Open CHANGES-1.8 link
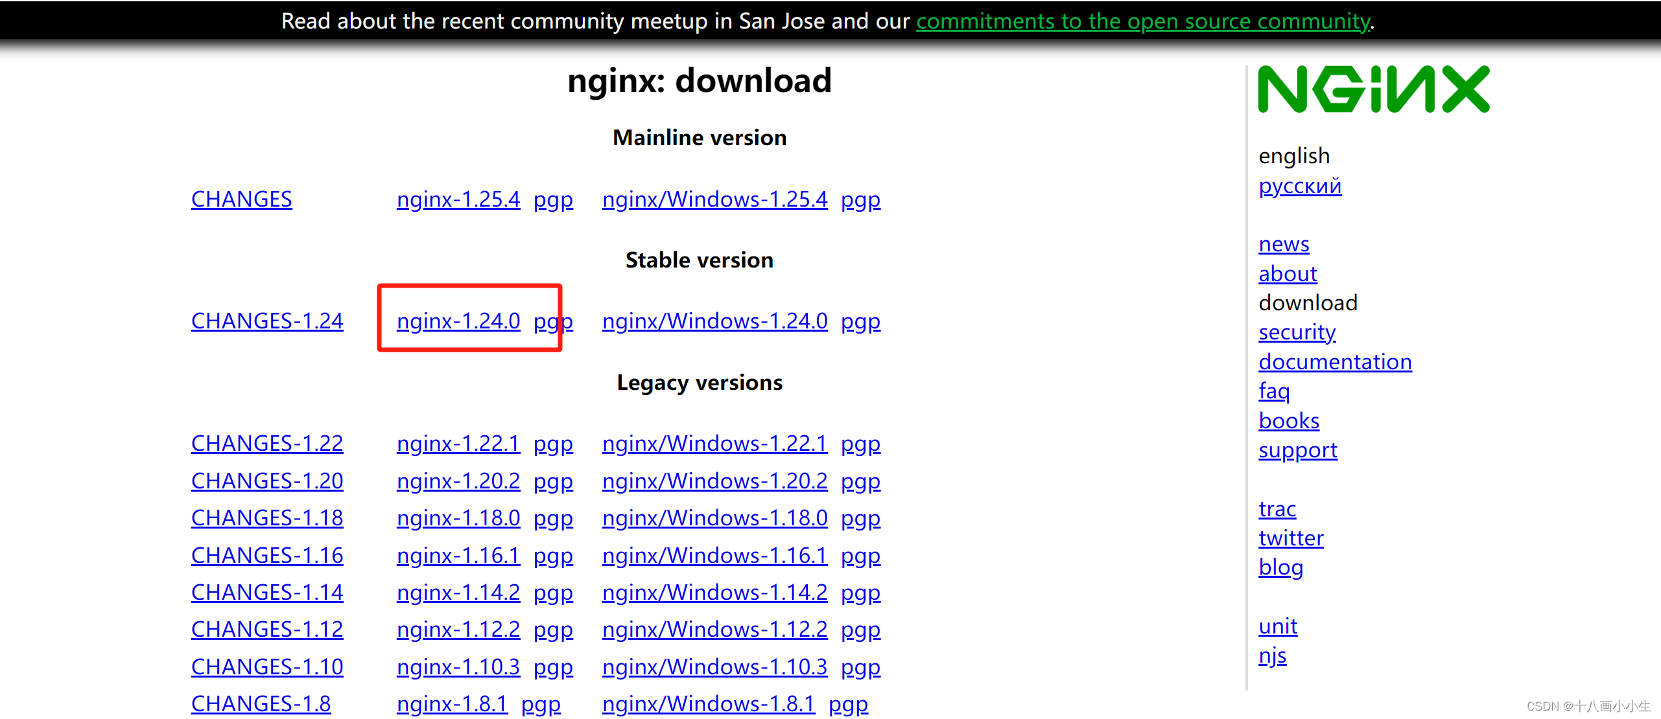The height and width of the screenshot is (719, 1661). (261, 703)
